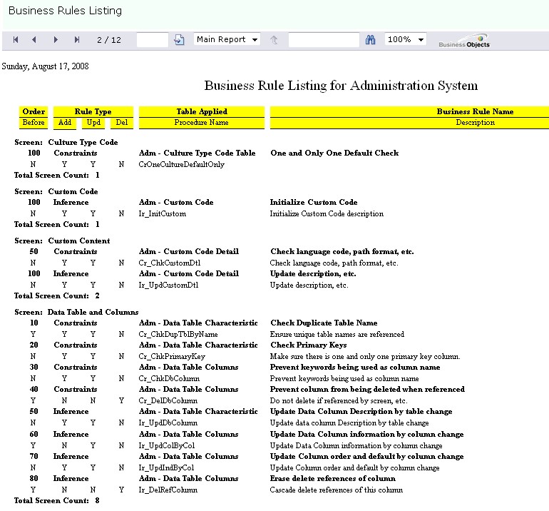
Task: Click 'Initialize Custom Code' rule name
Action: [314, 202]
